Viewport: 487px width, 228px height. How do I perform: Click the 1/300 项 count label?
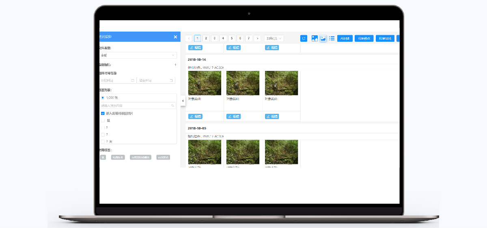coord(112,98)
